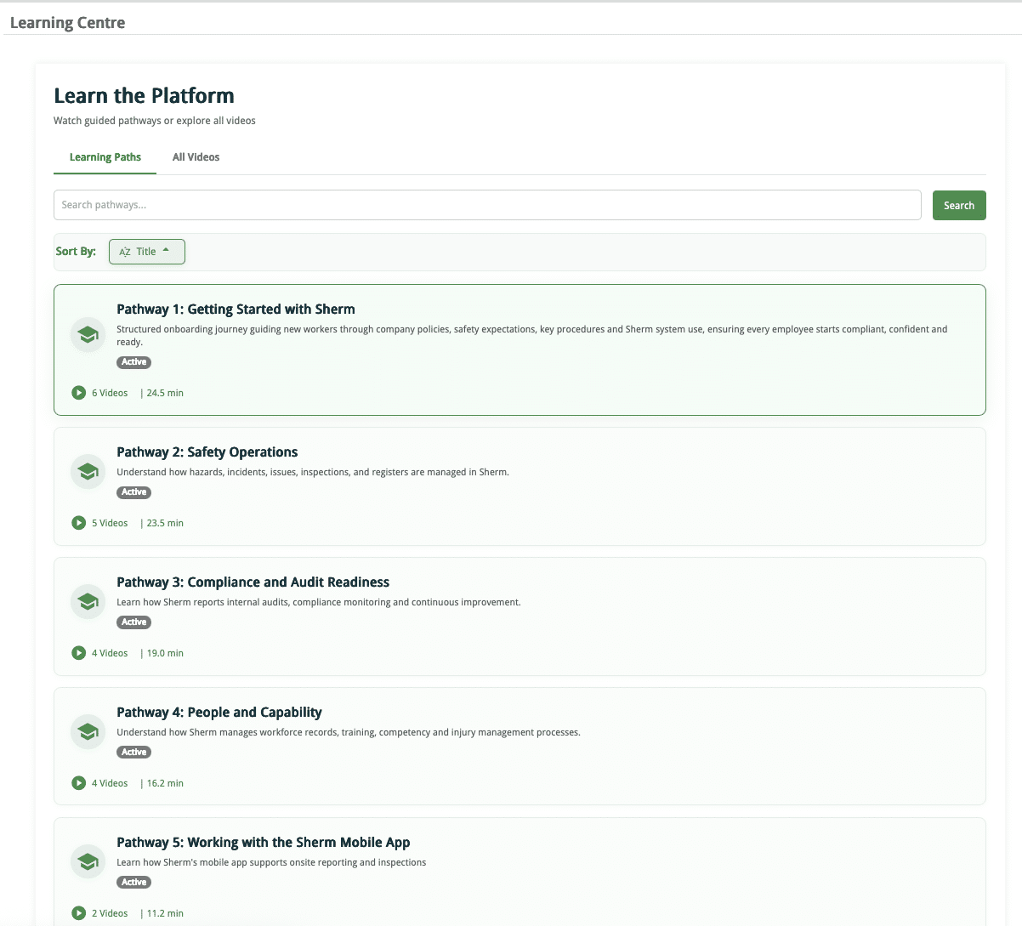Click the Pathway 3 description about internal audits
The image size is (1022, 926).
(x=319, y=602)
